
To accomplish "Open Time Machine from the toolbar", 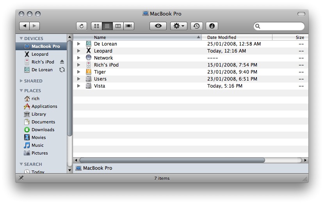I will 196,26.
